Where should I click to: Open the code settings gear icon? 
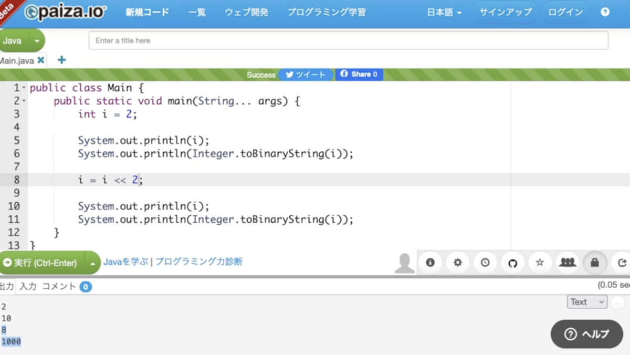click(457, 263)
